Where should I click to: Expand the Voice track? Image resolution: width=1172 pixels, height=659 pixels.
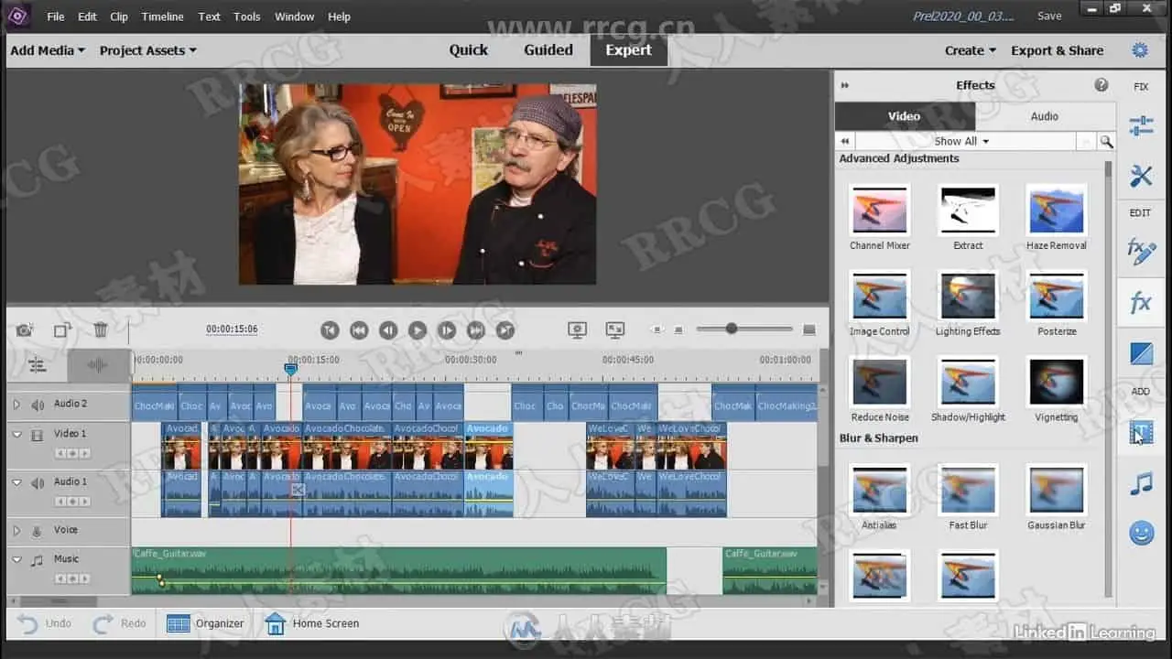tap(16, 530)
